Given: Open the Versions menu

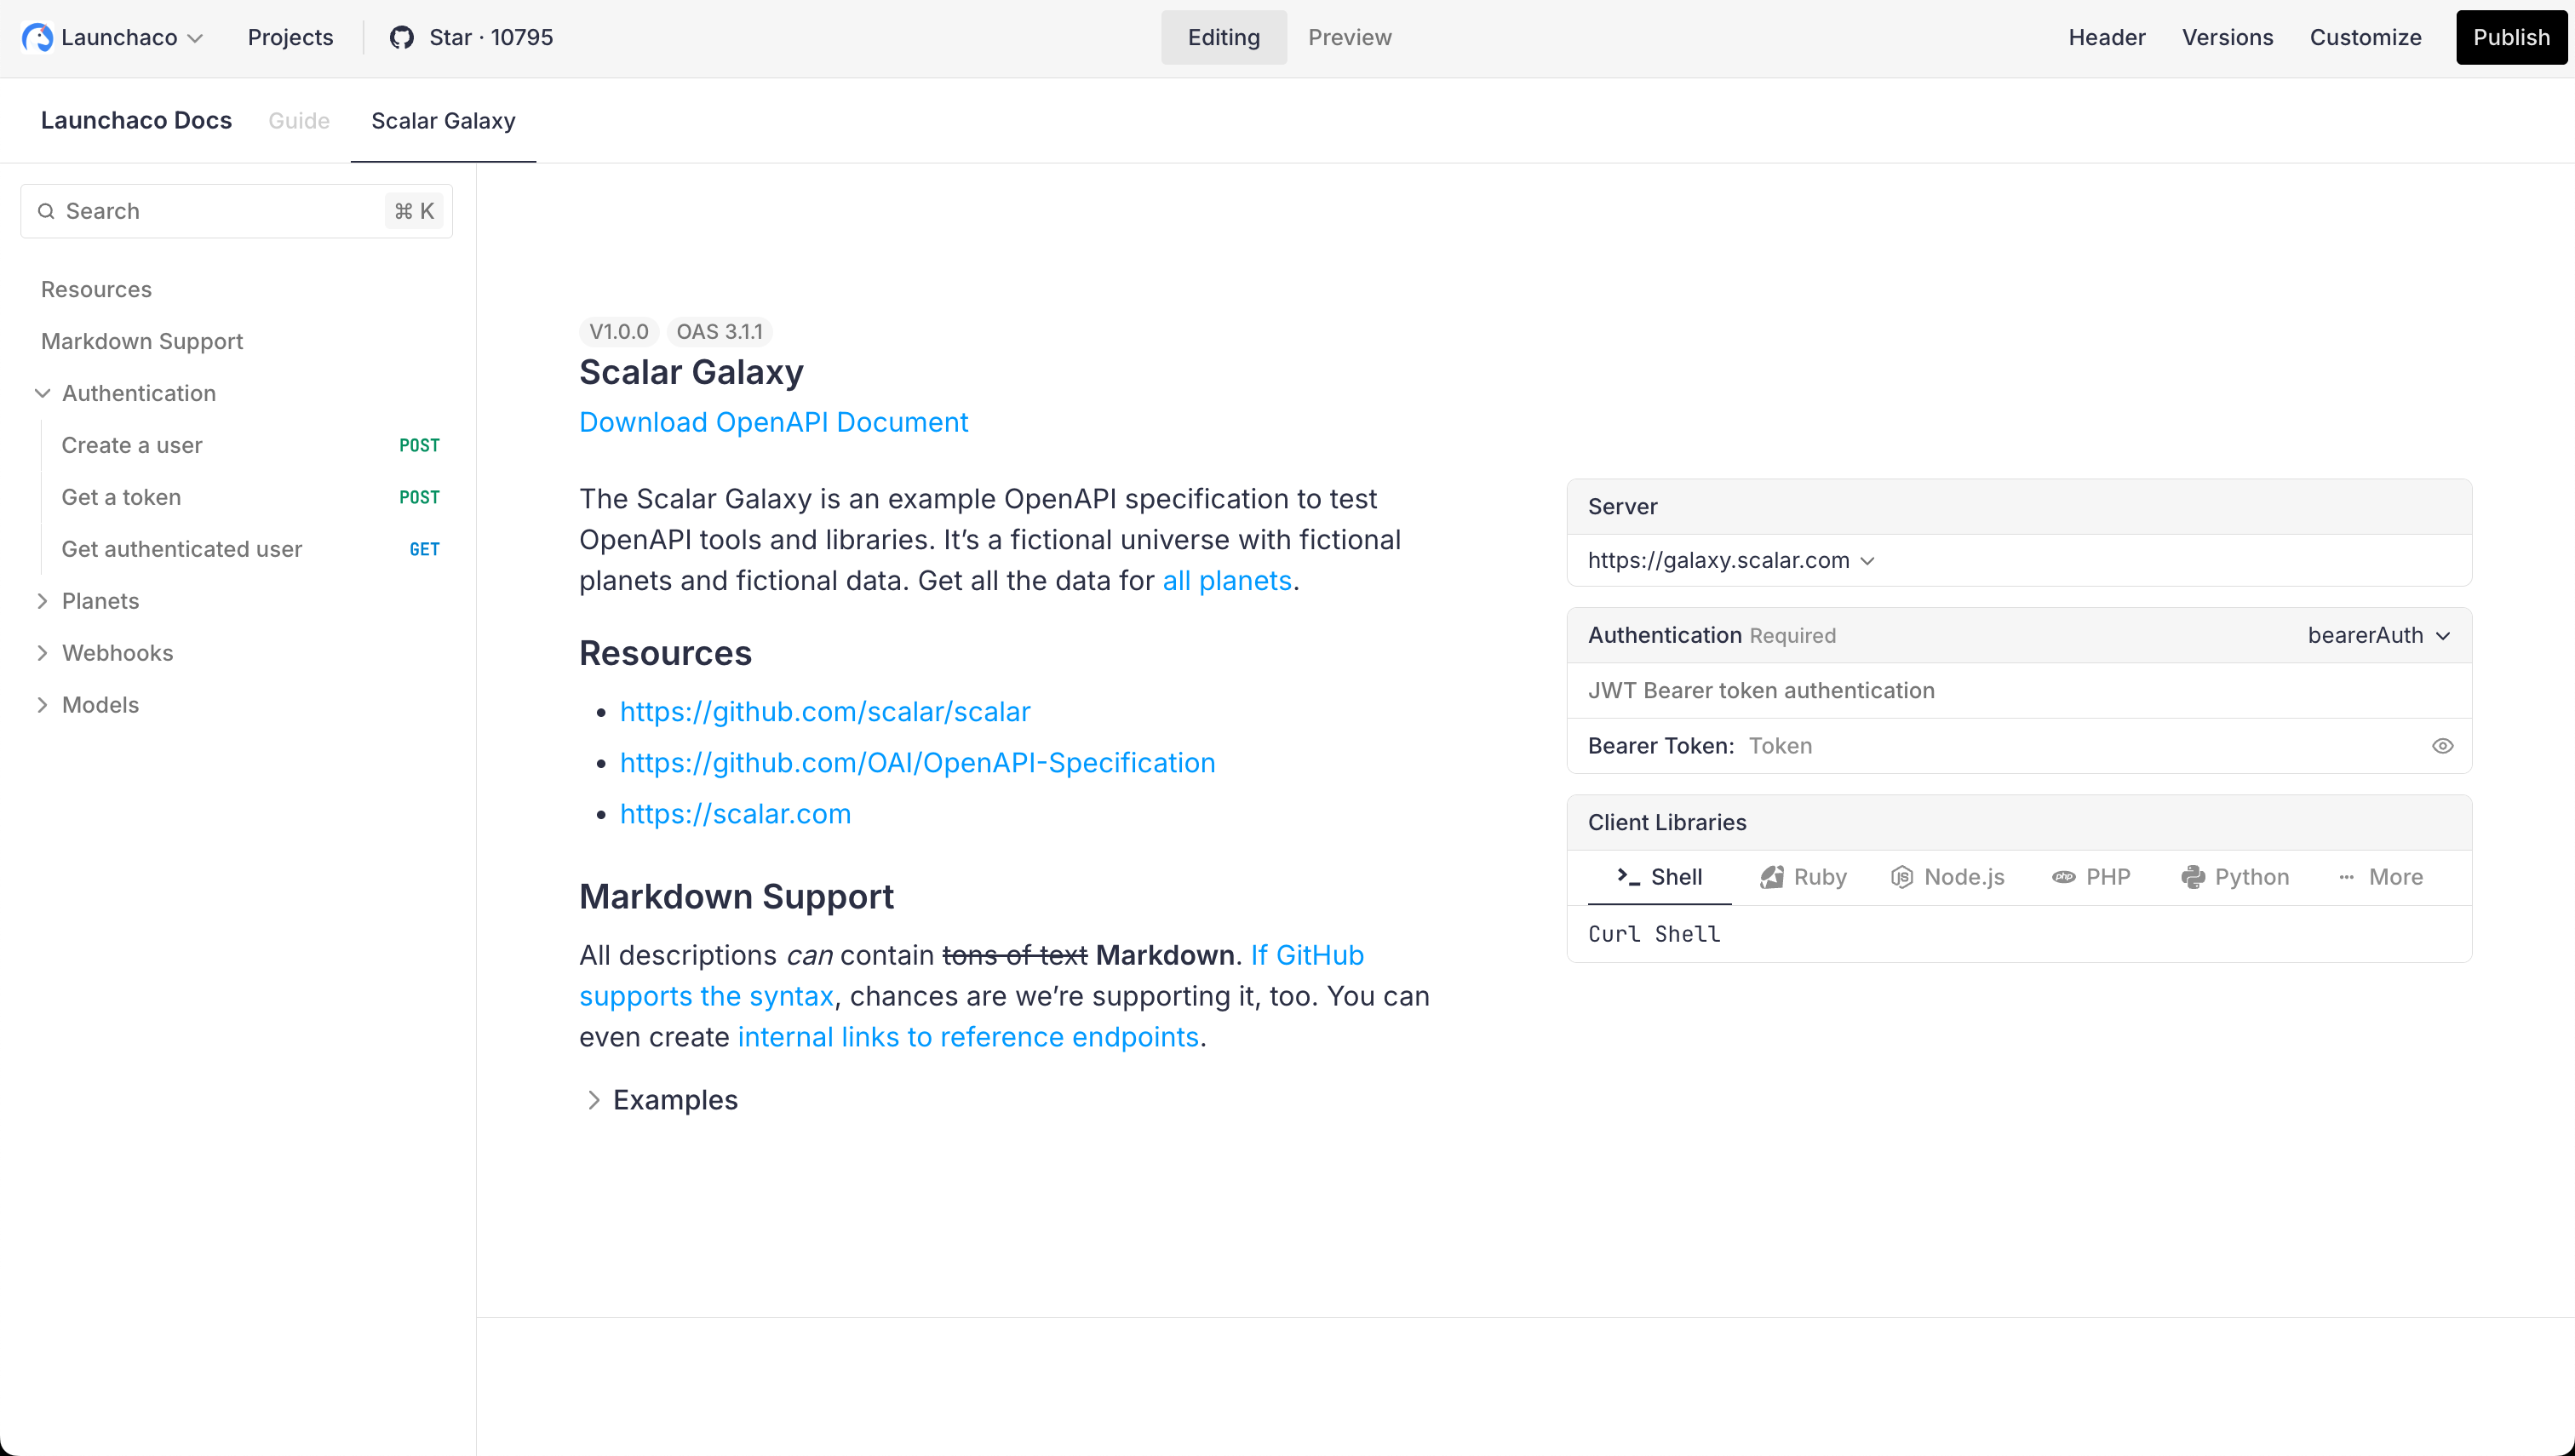Looking at the screenshot, I should point(2227,38).
